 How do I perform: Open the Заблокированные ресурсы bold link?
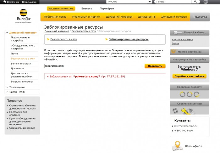pos(129,39)
